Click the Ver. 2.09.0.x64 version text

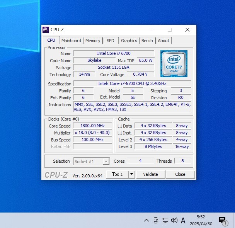tap(87, 176)
